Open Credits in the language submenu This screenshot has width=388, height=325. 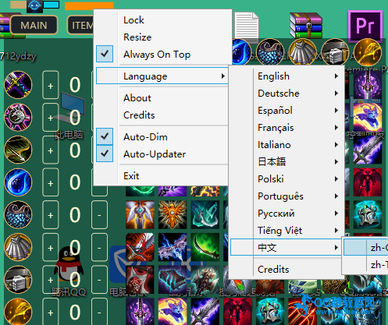coord(287,270)
